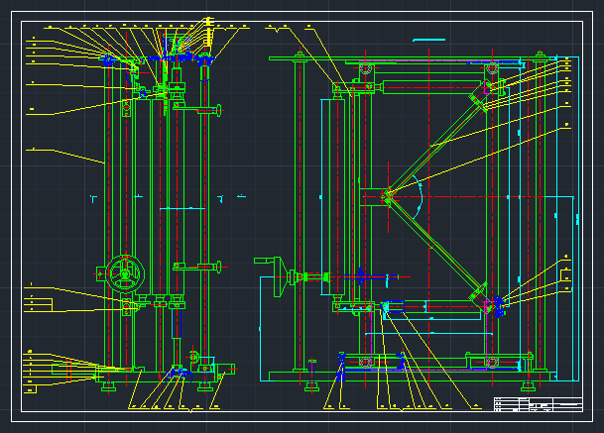Select the upper horizontal pin handle in the left view
This screenshot has width=604, height=433.
tap(198, 110)
